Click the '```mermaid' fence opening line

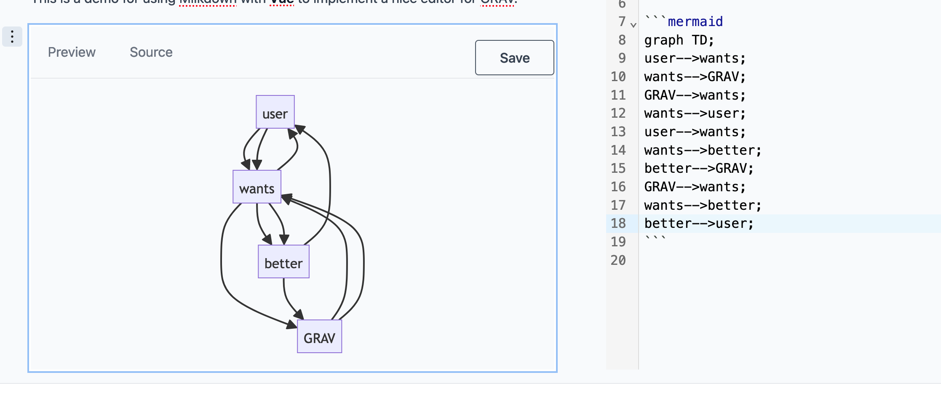point(684,21)
